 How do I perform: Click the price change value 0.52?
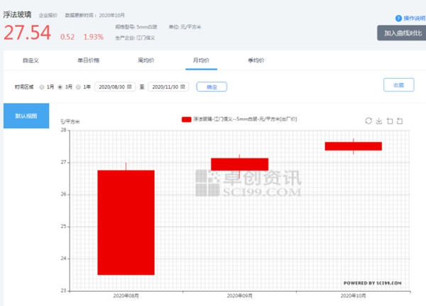[x=67, y=37]
